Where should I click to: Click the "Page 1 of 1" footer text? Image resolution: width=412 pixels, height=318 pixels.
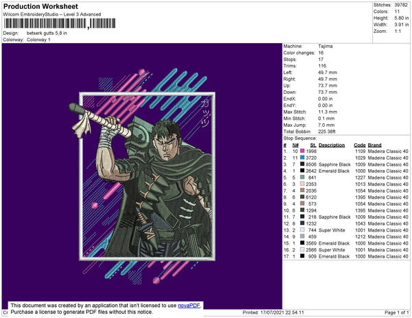[x=397, y=313]
